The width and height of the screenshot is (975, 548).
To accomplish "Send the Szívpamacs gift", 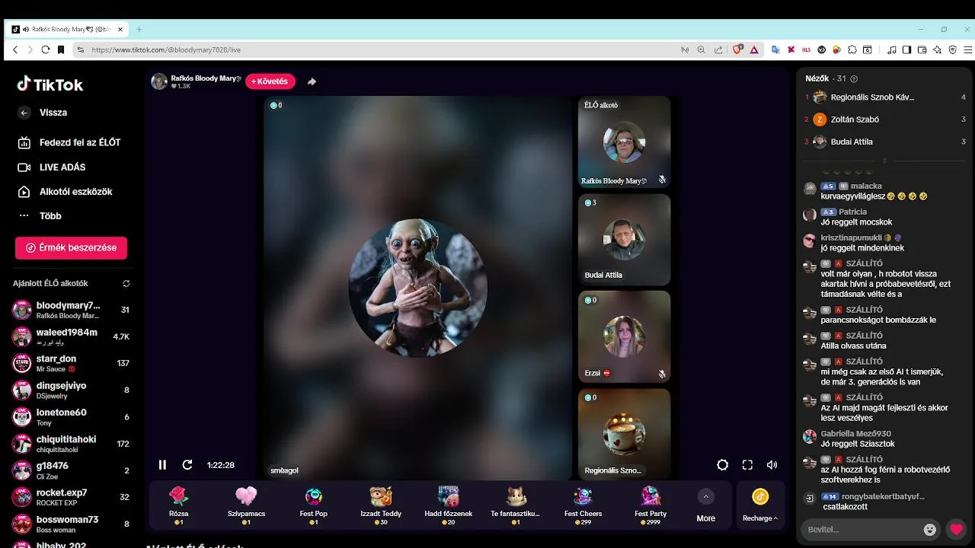I will point(246,505).
